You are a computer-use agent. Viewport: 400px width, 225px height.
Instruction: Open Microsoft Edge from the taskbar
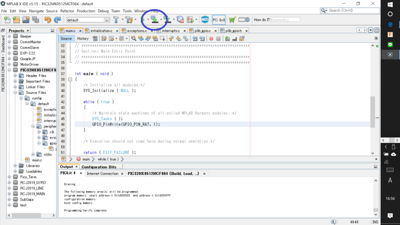coord(390,24)
